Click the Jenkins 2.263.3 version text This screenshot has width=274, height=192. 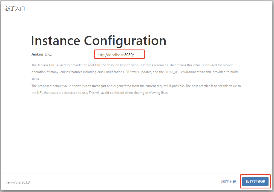pos(18,182)
